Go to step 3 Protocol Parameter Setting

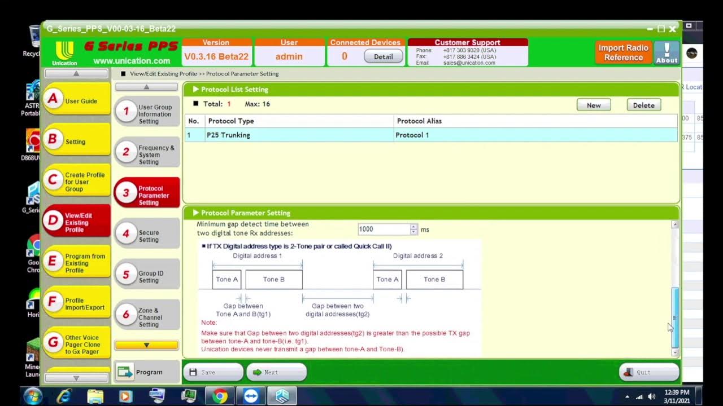pyautogui.click(x=147, y=193)
